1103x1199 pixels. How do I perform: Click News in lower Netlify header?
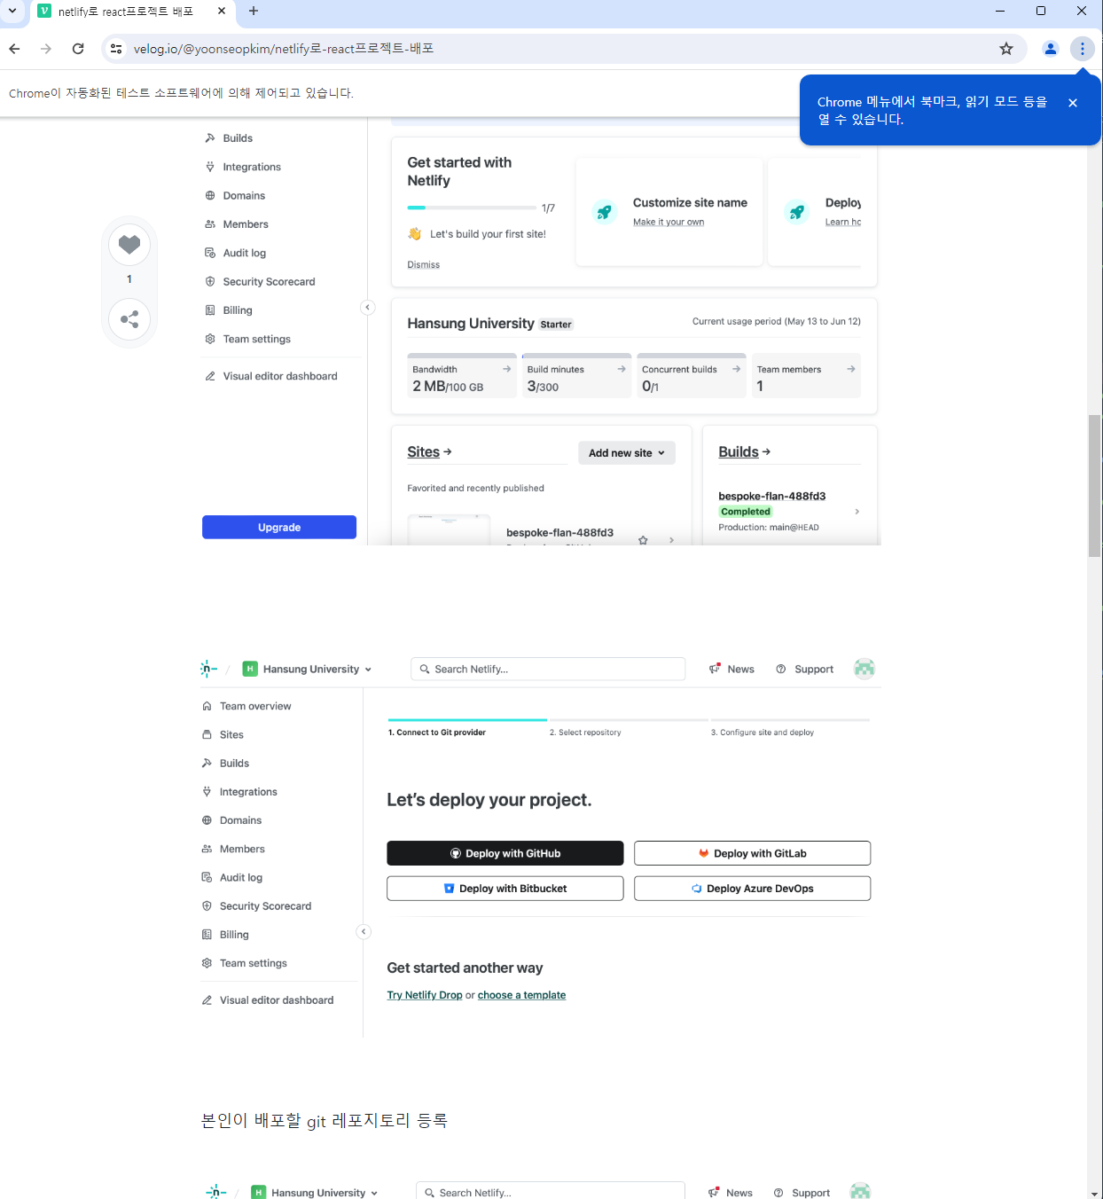(x=731, y=670)
